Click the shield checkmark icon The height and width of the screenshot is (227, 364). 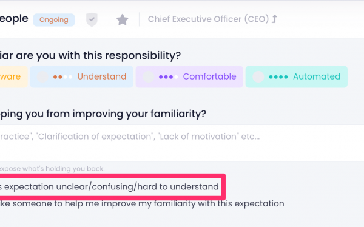point(92,19)
